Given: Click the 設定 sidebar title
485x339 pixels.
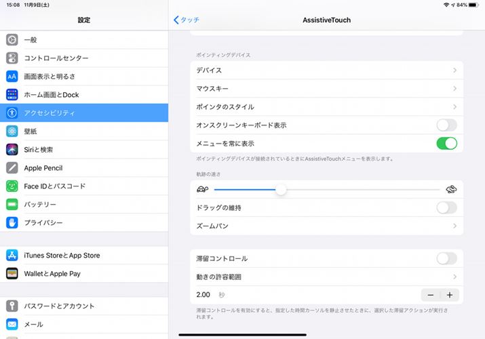Looking at the screenshot, I should [x=84, y=20].
